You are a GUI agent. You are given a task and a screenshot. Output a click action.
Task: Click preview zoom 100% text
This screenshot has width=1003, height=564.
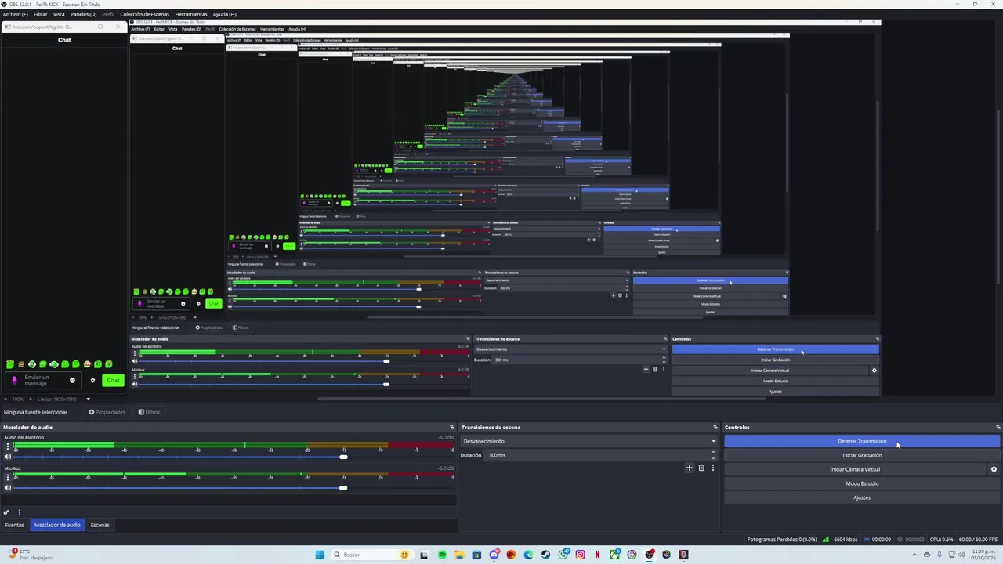click(x=18, y=399)
